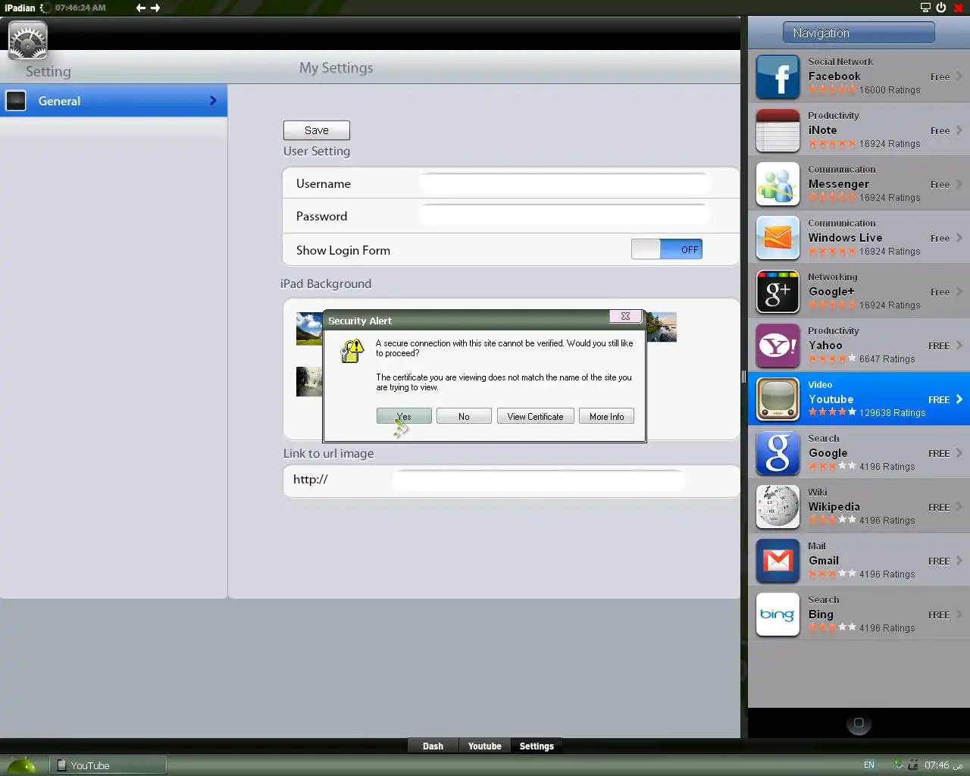Click More Info button
Viewport: 970px width, 776px height.
(607, 416)
